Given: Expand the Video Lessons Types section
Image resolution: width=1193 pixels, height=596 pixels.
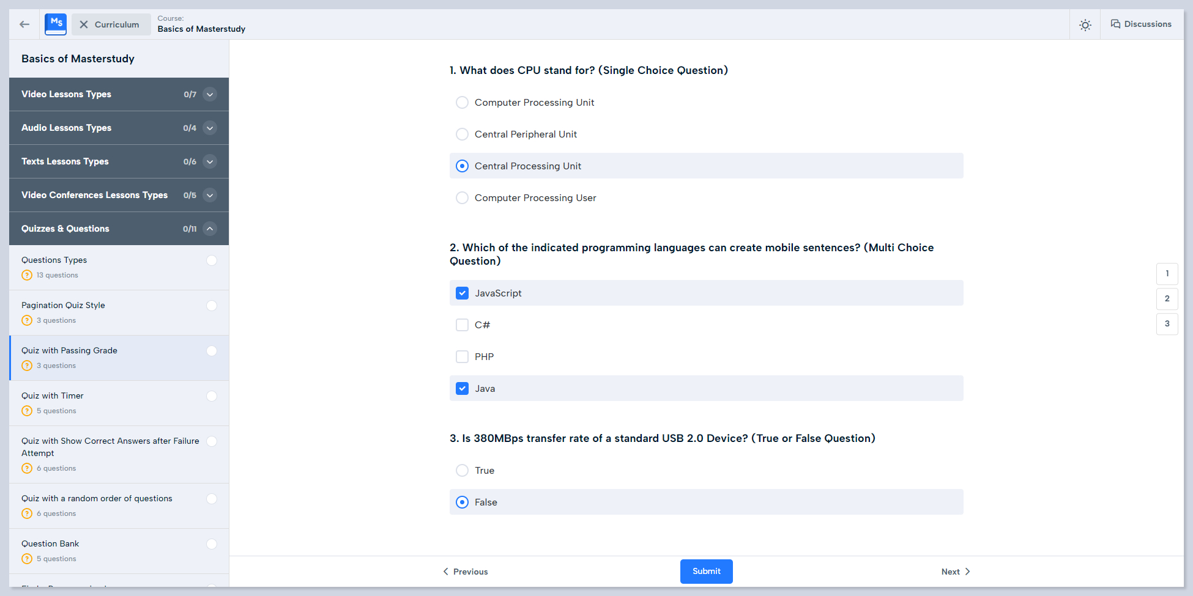Looking at the screenshot, I should [x=210, y=94].
